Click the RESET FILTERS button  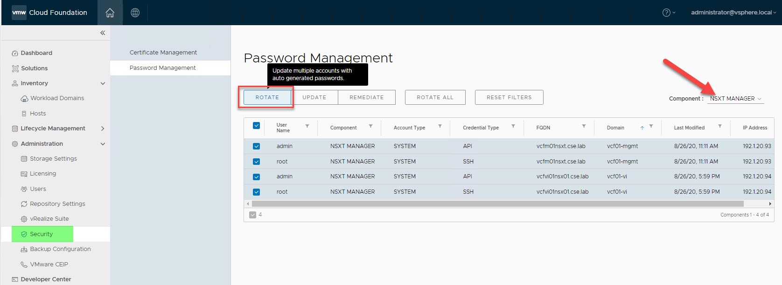click(509, 97)
